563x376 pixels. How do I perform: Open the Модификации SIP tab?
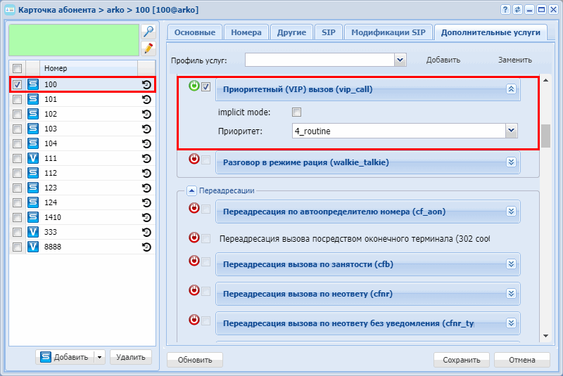point(388,32)
